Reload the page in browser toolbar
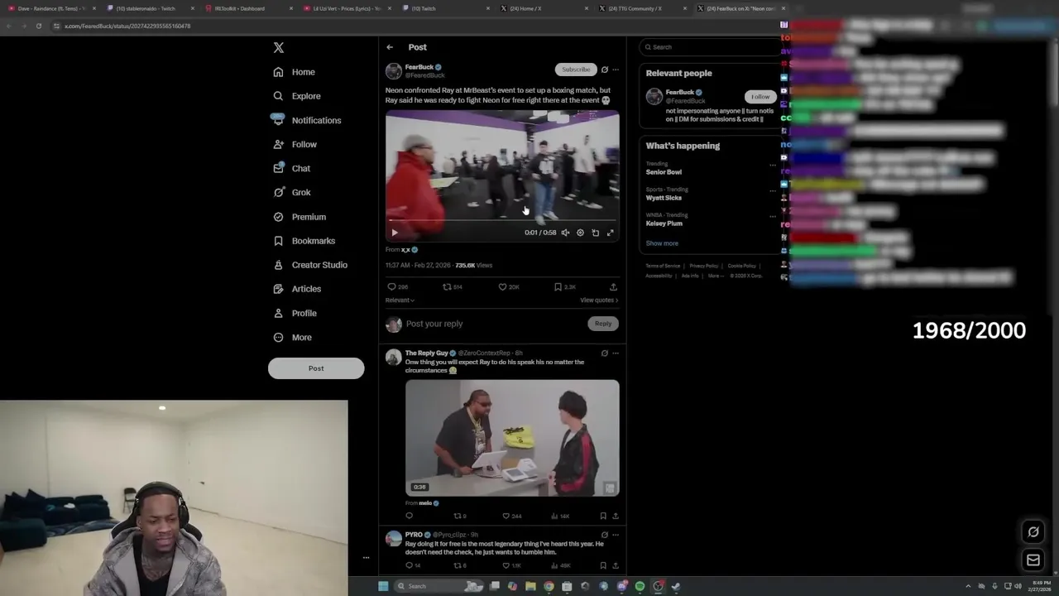Viewport: 1059px width, 596px height. pyautogui.click(x=38, y=26)
